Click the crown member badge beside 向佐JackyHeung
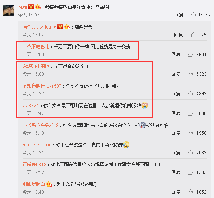Viewport: 214px width, 198px height. click(67, 27)
